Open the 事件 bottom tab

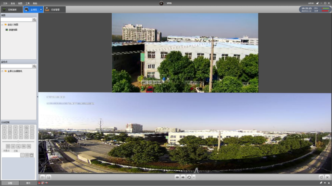pos(28,183)
